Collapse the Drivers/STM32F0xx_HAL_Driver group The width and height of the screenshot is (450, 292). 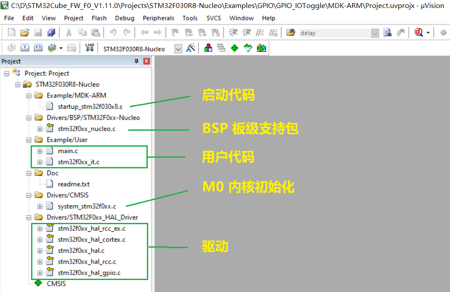coord(29,218)
